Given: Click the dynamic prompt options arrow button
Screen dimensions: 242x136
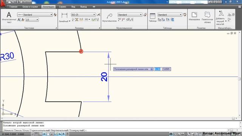Looking at the screenshot, I should pos(151,69).
